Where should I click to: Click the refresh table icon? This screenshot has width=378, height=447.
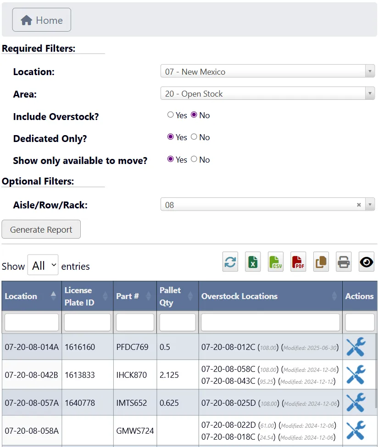pyautogui.click(x=230, y=262)
